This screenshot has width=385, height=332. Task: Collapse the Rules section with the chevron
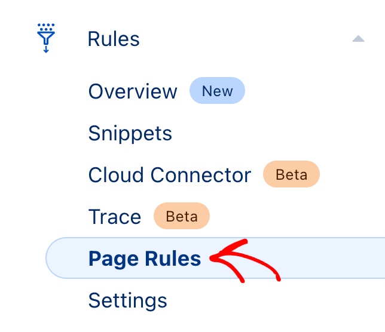[x=358, y=39]
